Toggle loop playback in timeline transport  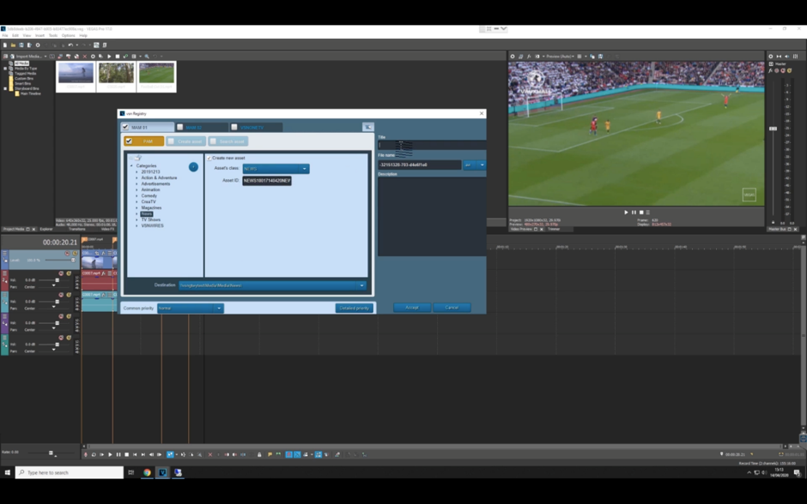tap(94, 454)
